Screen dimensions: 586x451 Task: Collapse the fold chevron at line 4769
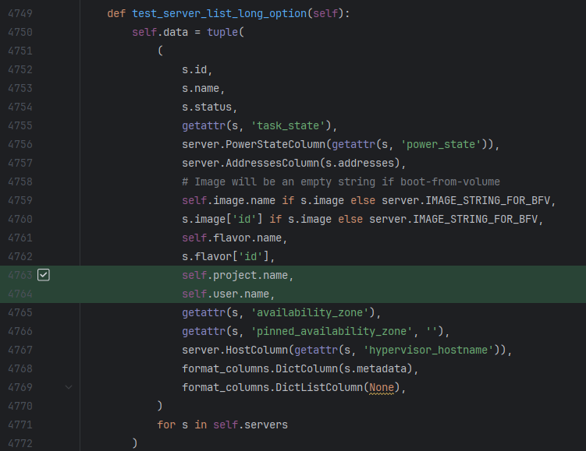pyautogui.click(x=69, y=387)
